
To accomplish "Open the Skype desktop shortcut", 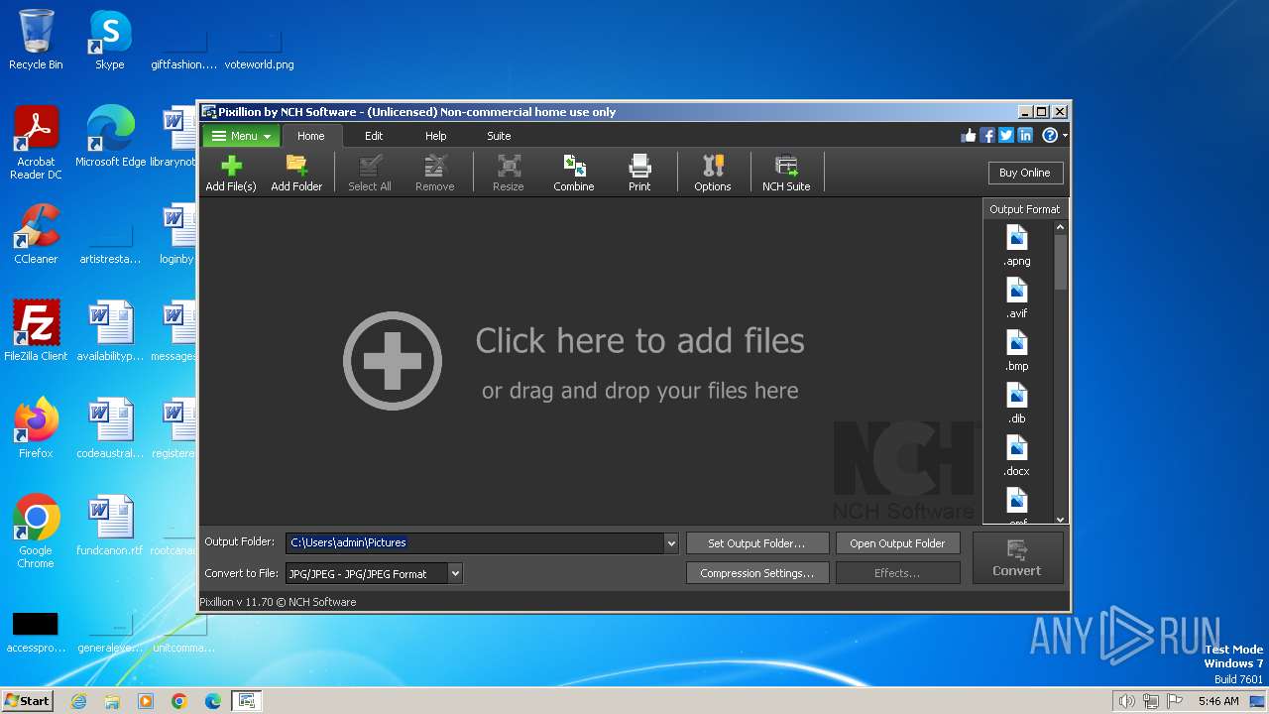I will click(109, 40).
